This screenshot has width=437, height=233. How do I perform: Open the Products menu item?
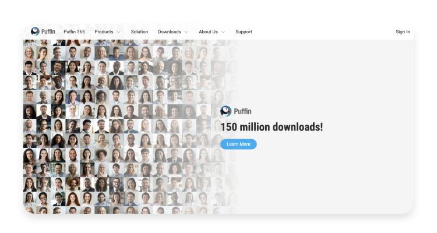click(x=104, y=32)
